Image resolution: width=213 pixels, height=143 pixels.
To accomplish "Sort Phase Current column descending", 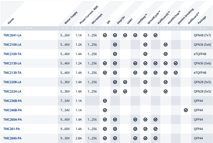I will coord(81,28).
